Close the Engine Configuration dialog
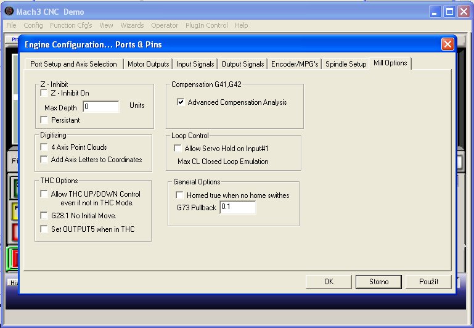 447,44
